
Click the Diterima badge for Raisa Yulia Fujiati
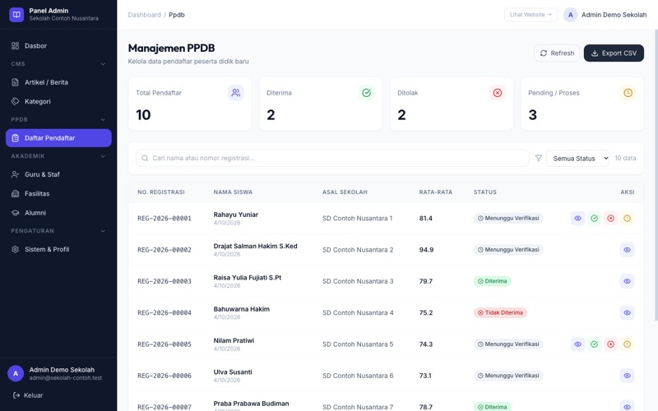pos(492,281)
